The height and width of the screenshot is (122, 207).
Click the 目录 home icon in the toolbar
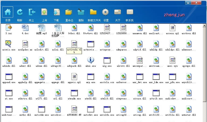click(x=8, y=12)
